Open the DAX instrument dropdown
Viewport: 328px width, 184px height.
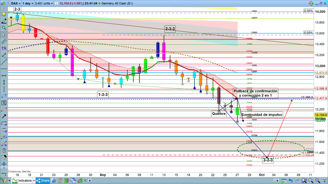[16, 3]
